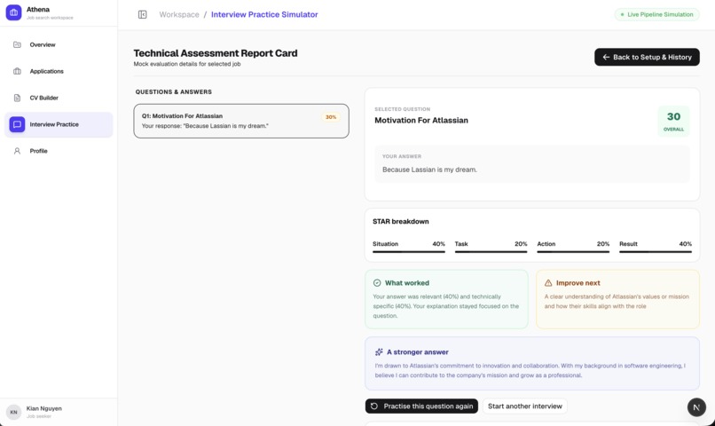
Task: Click the Result 40% progress bar
Action: point(656,251)
